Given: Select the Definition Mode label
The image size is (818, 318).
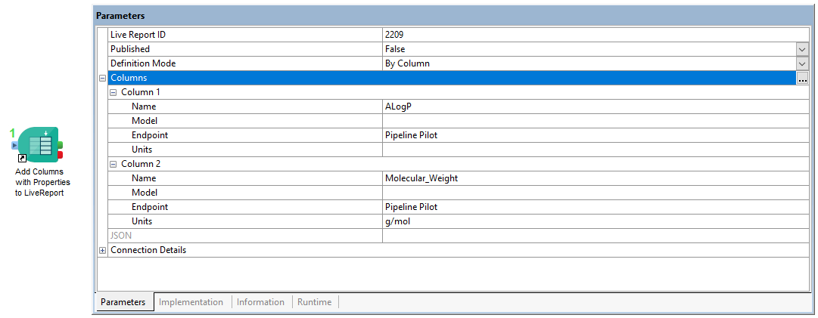Looking at the screenshot, I should [143, 63].
